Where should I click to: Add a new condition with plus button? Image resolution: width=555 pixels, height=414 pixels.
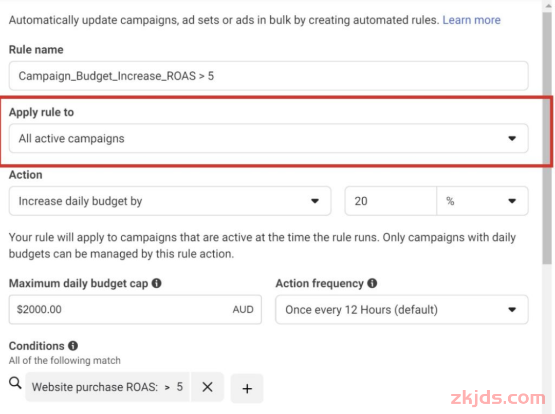coord(247,388)
